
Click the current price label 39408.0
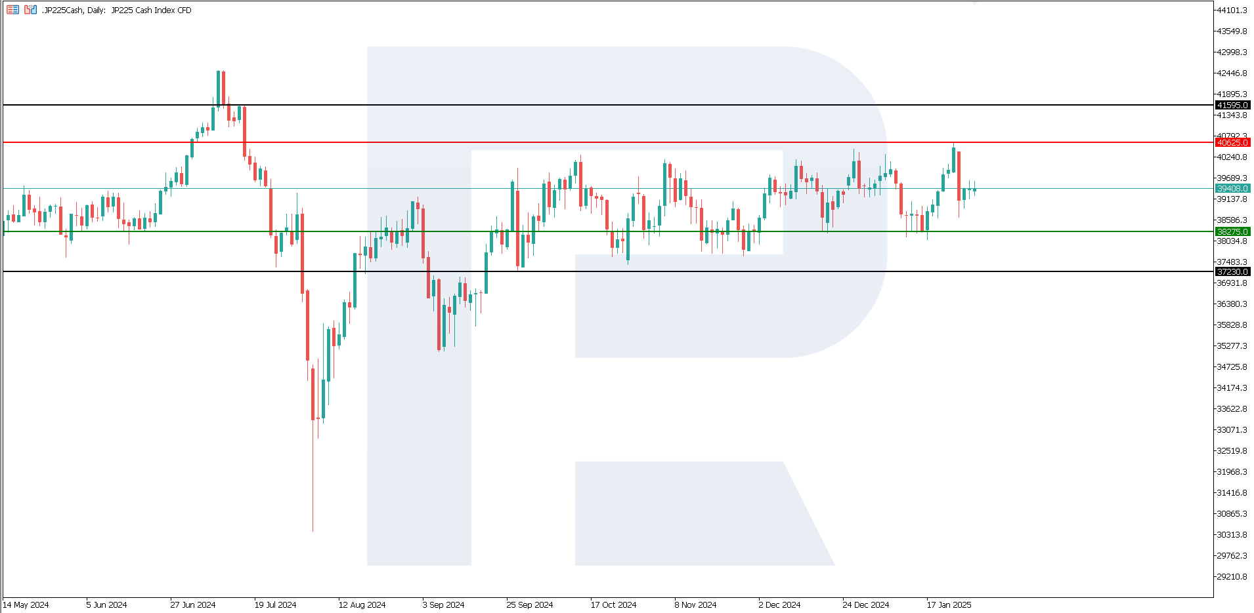1232,189
